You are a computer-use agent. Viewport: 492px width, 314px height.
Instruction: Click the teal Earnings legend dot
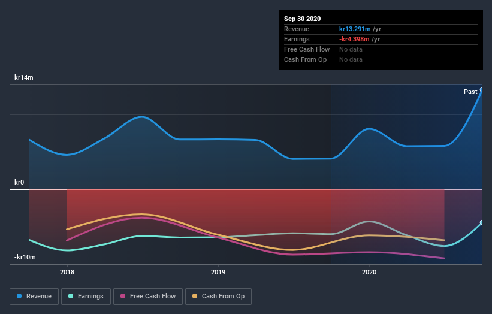coord(71,296)
